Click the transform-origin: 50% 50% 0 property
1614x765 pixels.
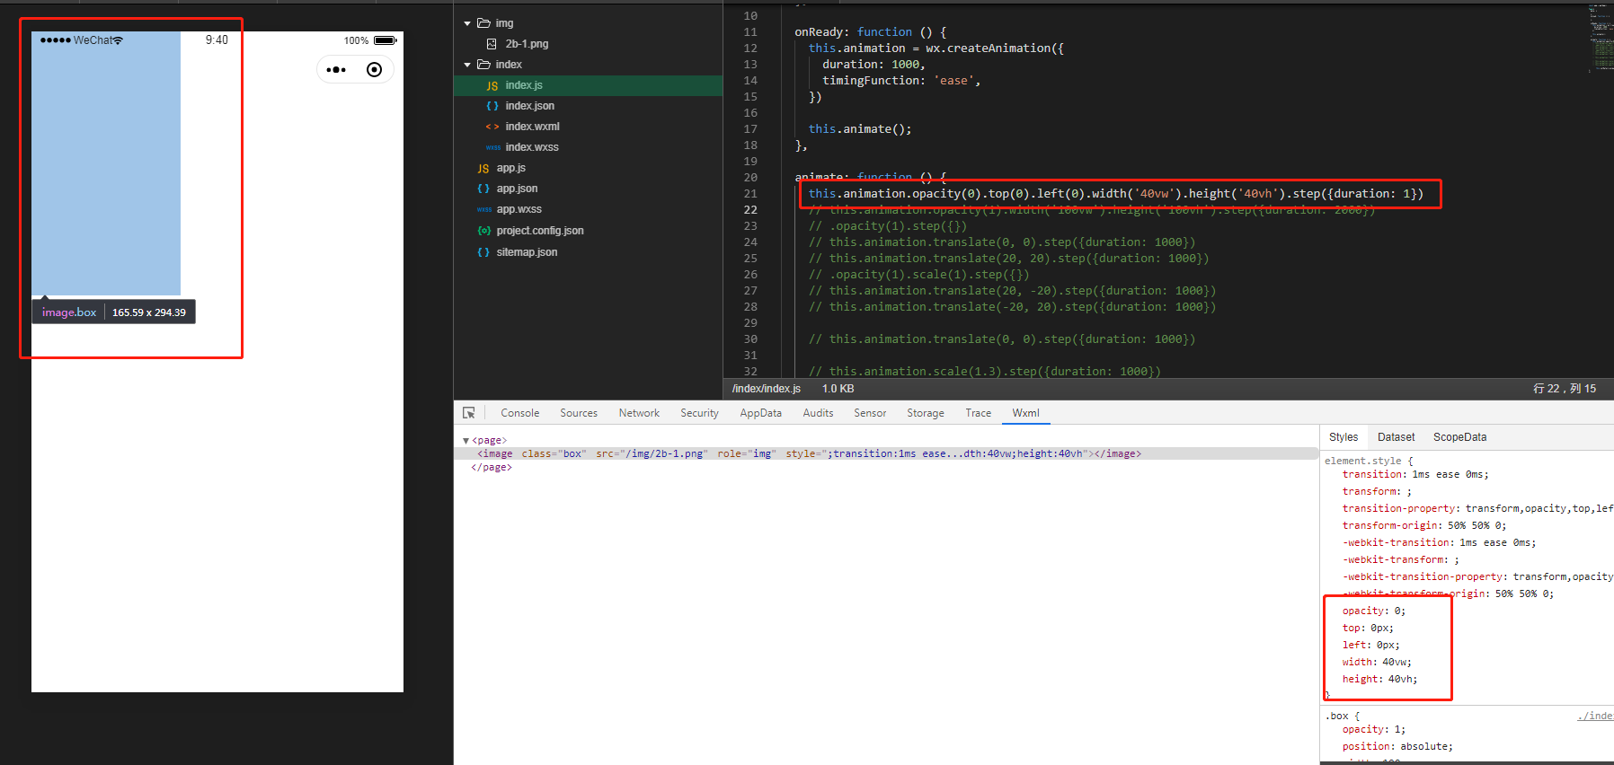coord(1424,525)
